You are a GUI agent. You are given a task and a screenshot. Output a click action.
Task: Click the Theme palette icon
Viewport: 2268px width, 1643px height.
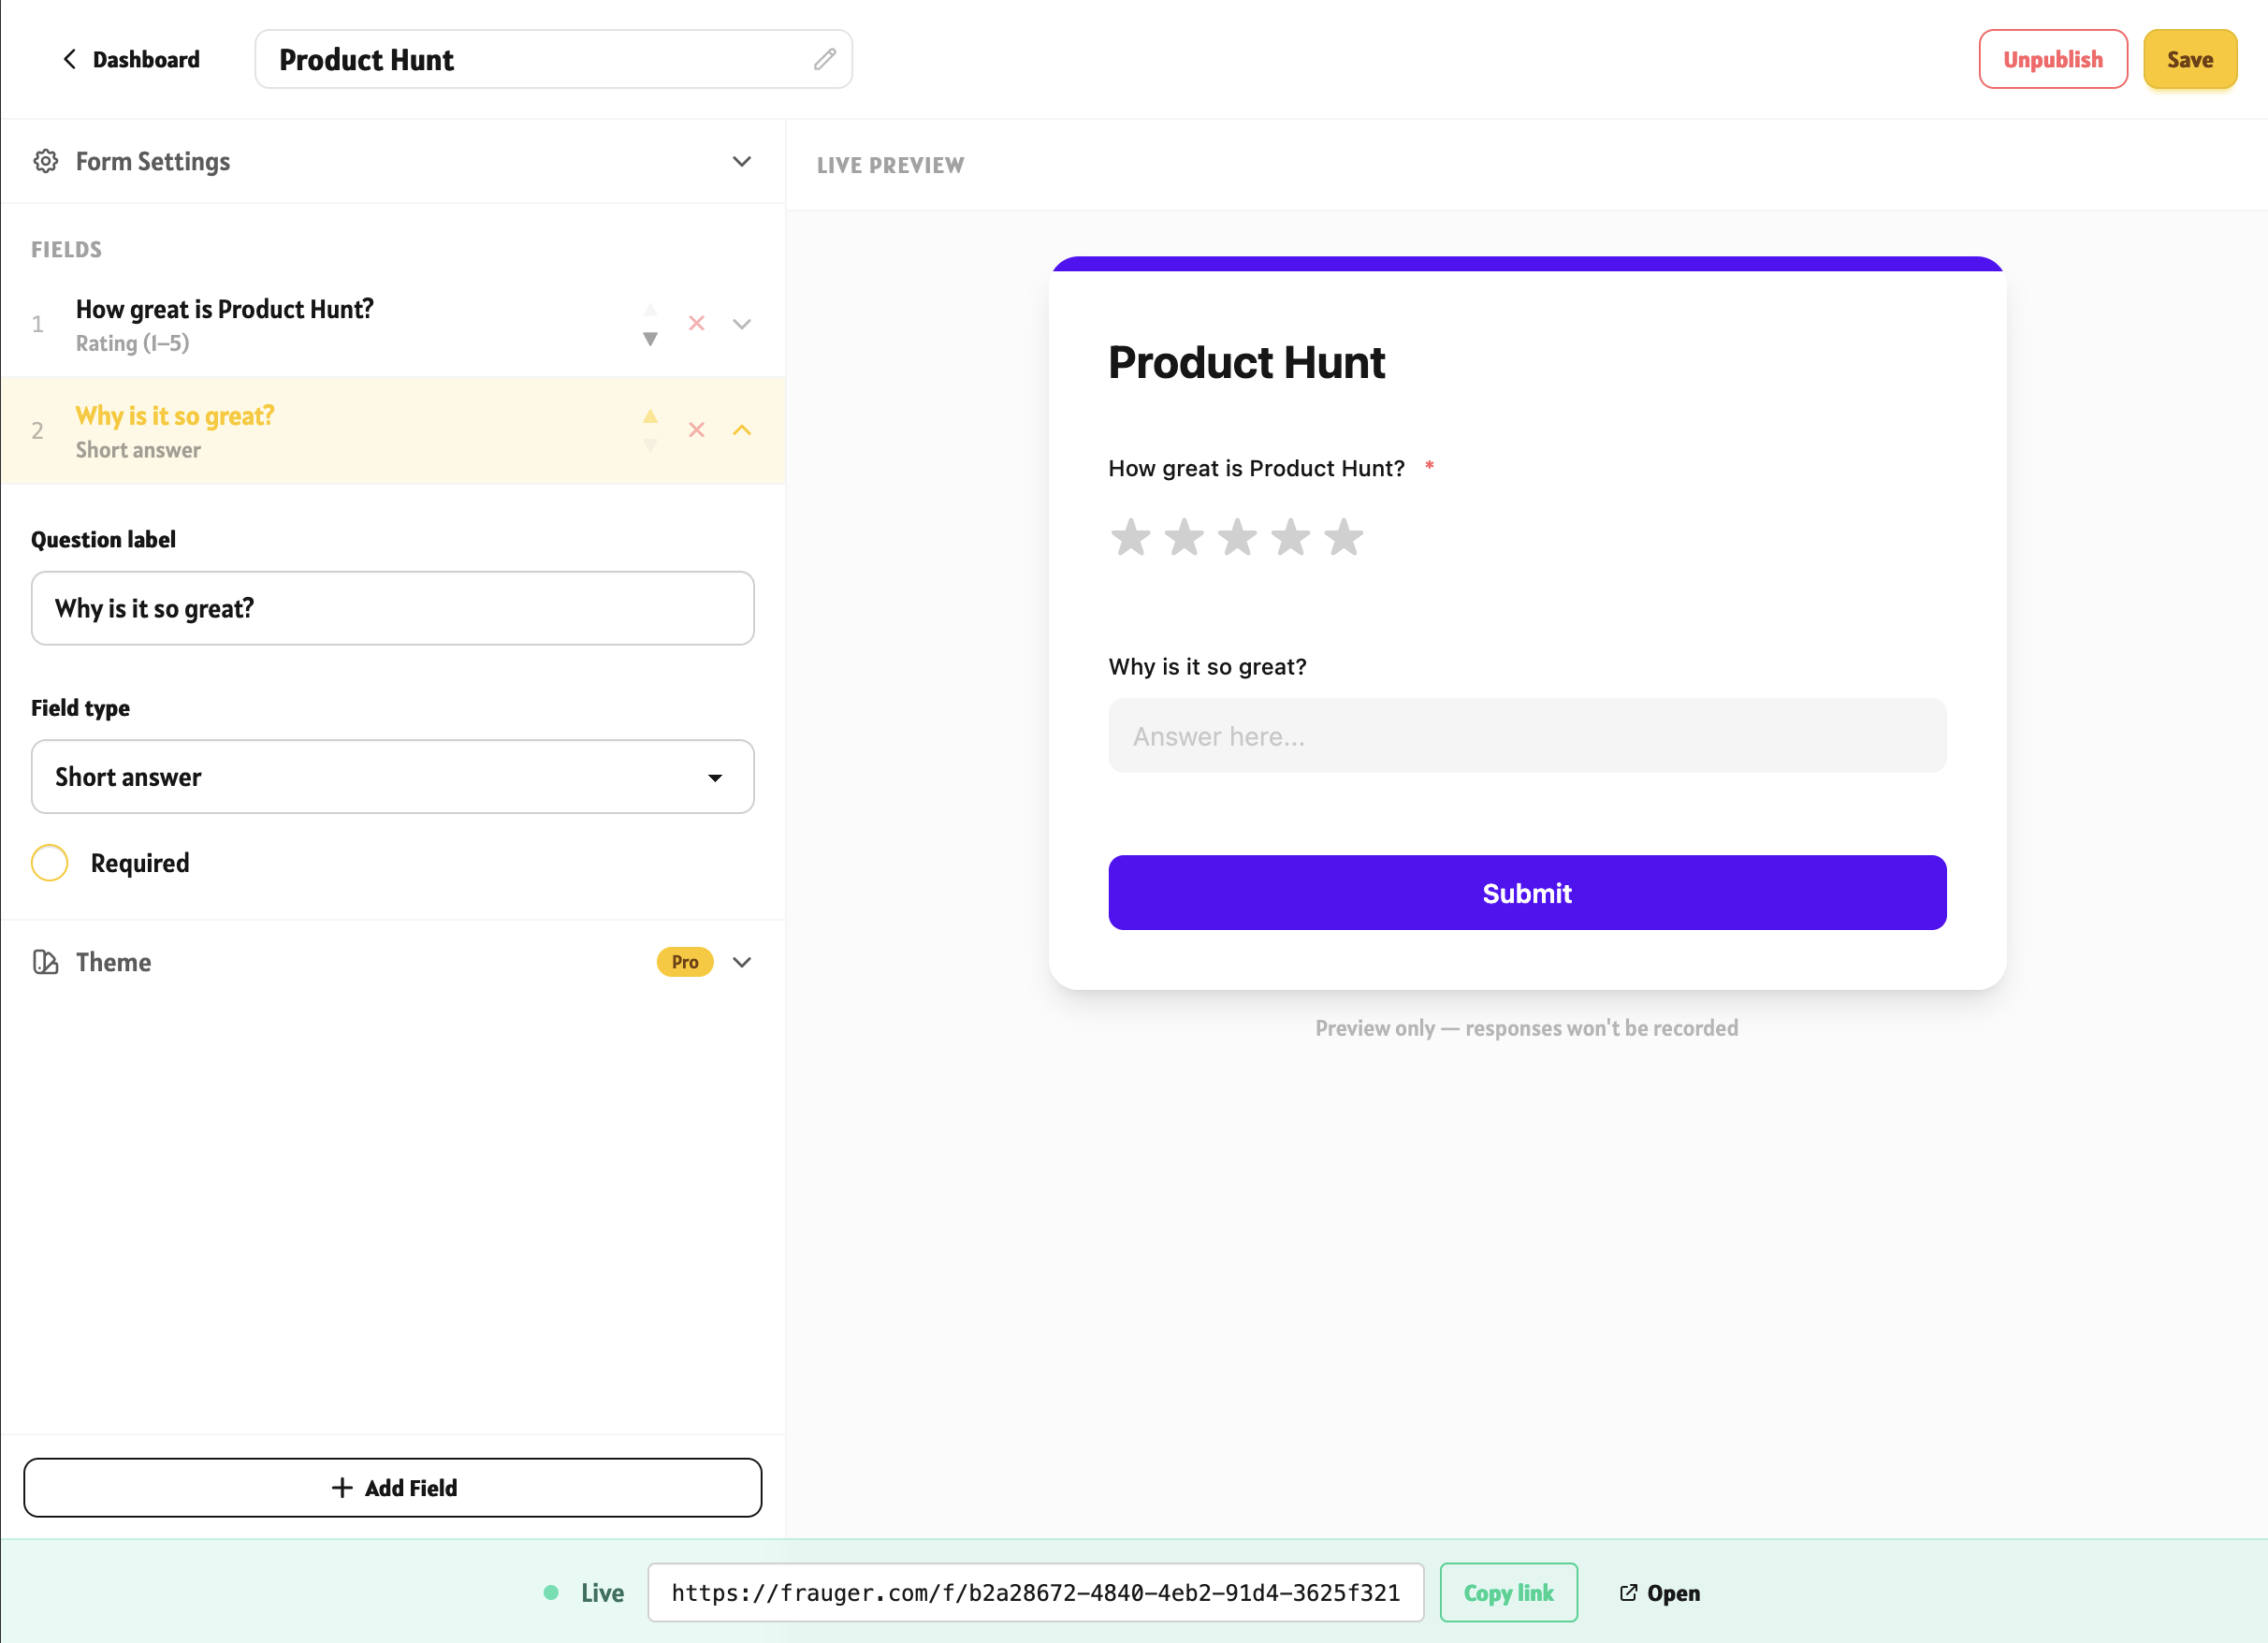click(x=45, y=962)
